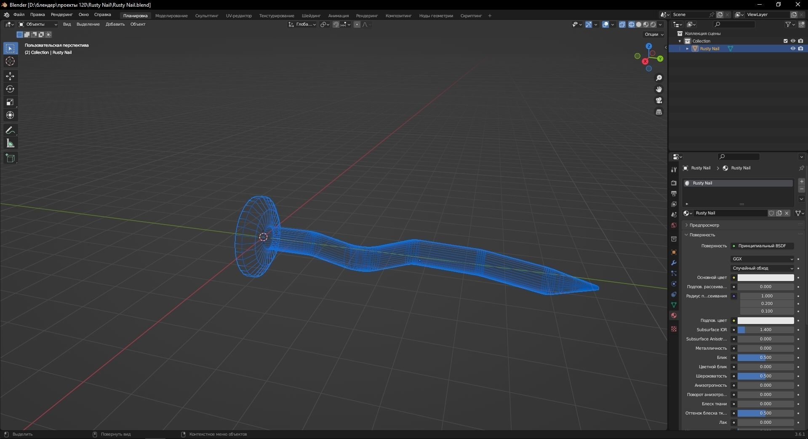Click the viewport zoom magnifier icon
Screen dimensions: 808x439
(659, 78)
